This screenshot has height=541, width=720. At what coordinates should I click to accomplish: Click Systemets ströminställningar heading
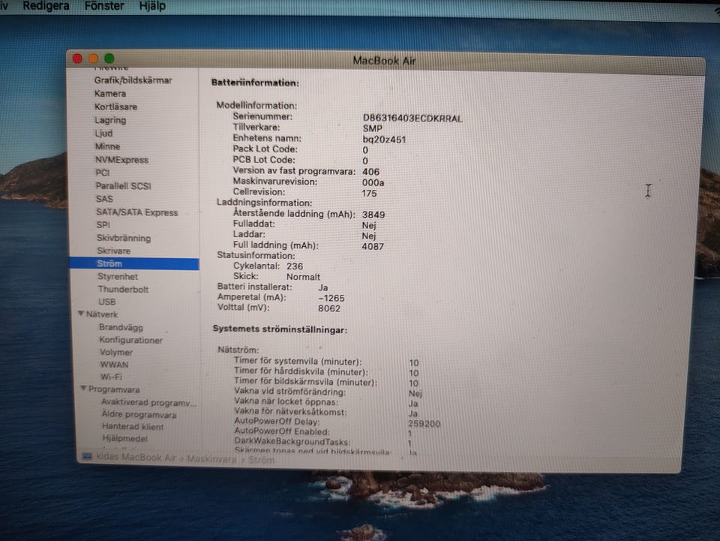[280, 329]
